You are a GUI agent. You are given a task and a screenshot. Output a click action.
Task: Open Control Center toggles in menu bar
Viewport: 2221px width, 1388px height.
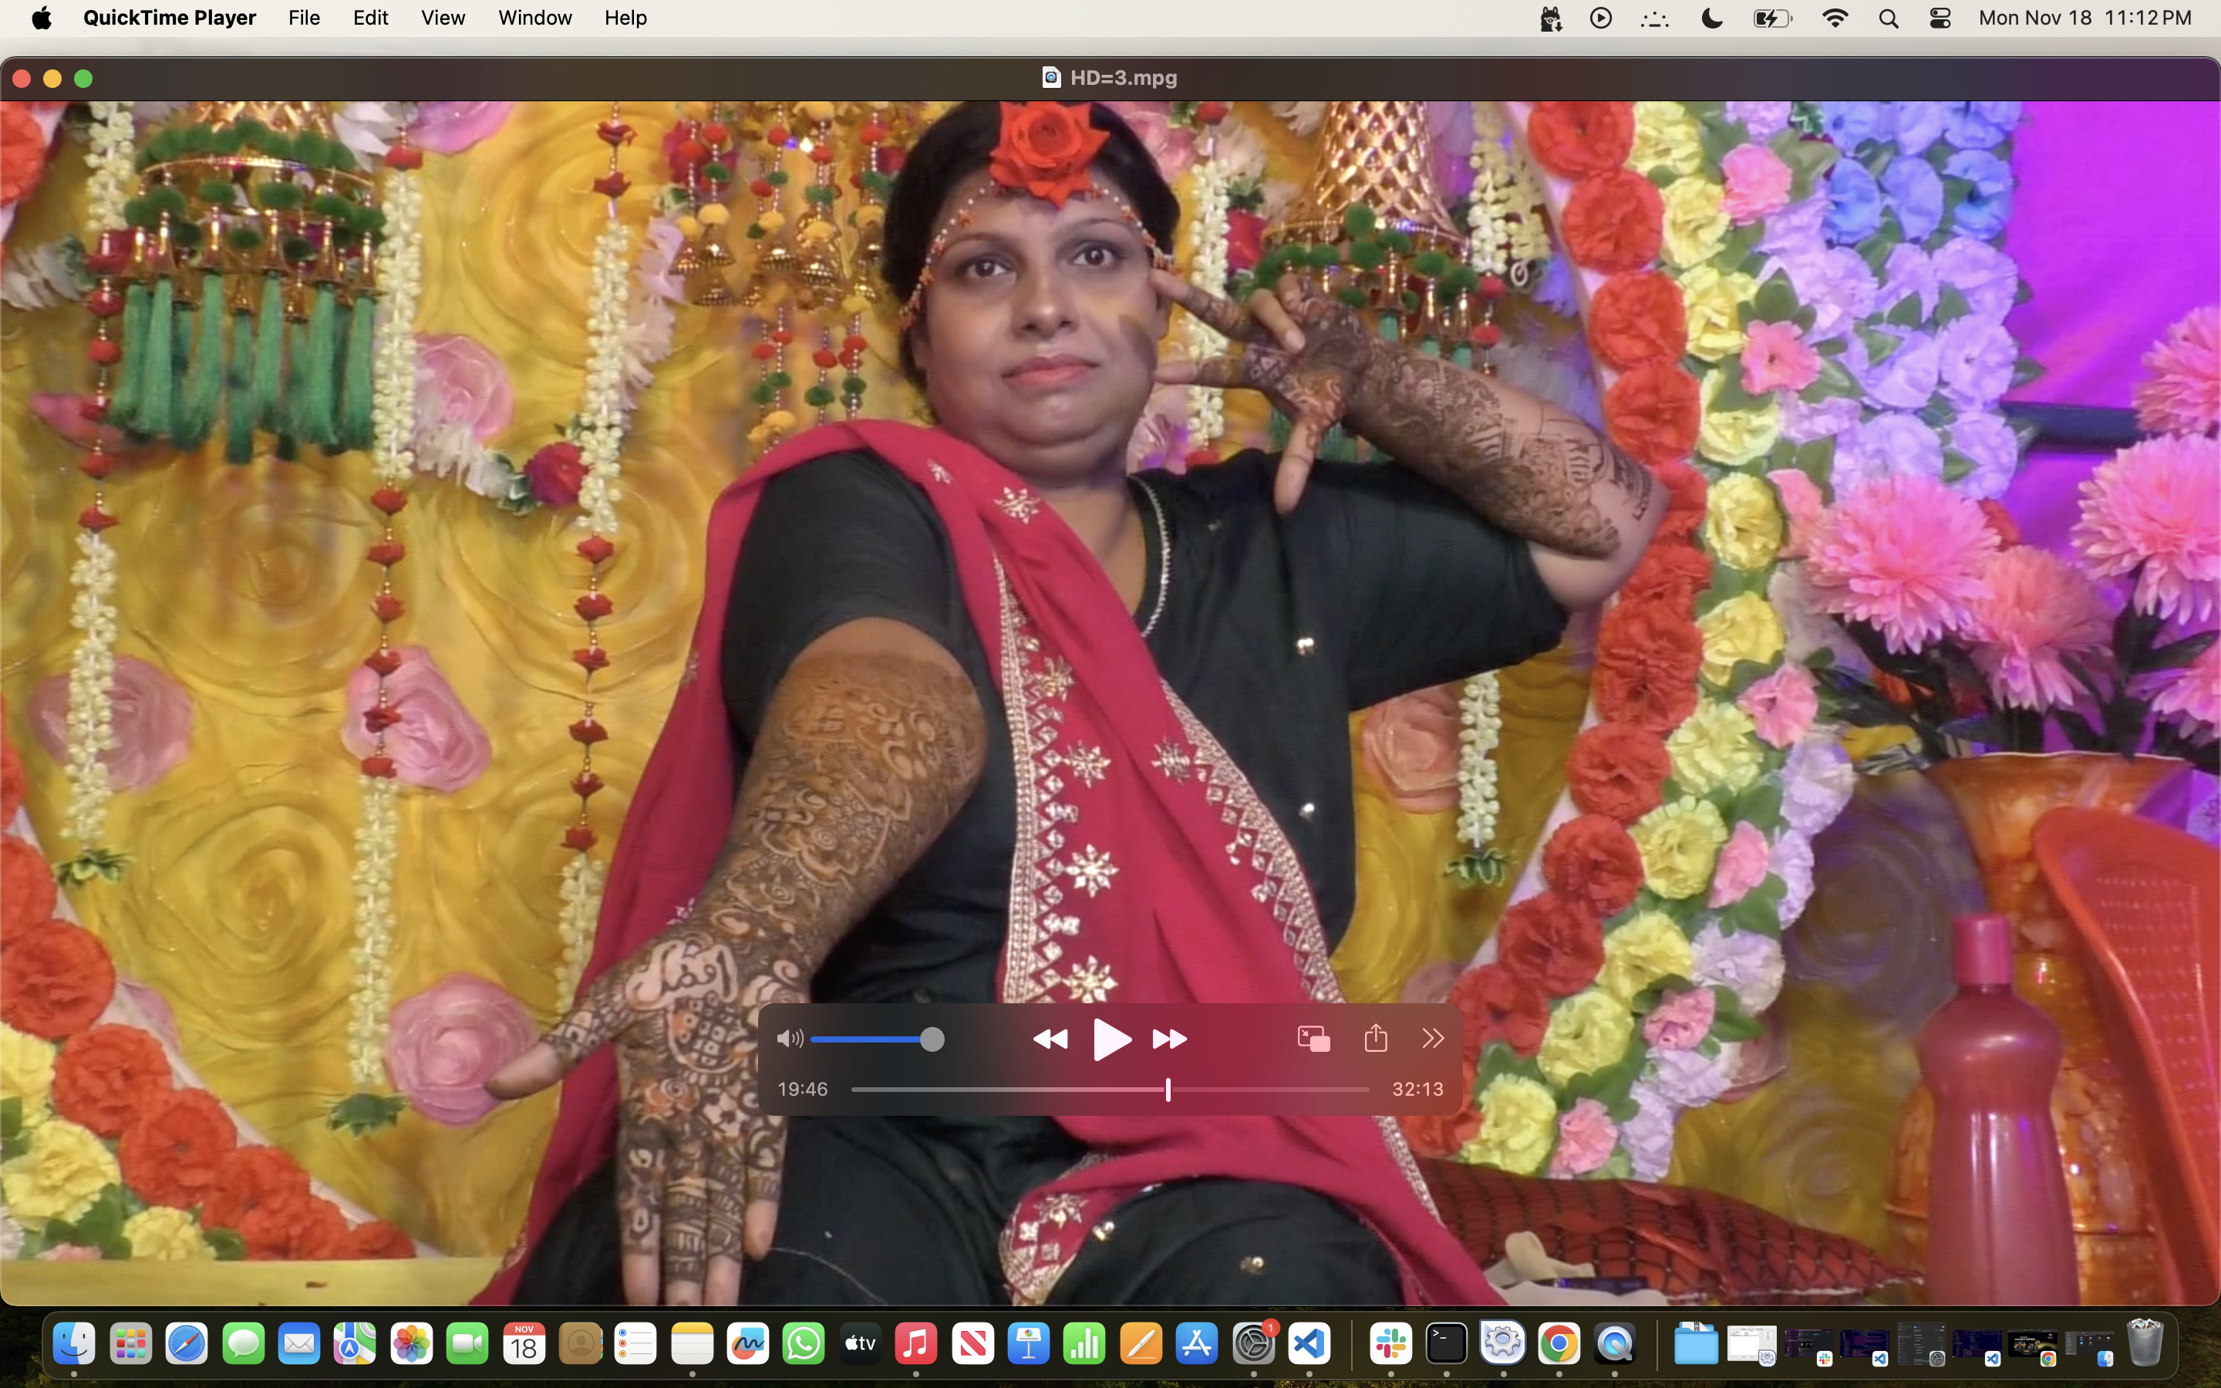[x=1940, y=18]
